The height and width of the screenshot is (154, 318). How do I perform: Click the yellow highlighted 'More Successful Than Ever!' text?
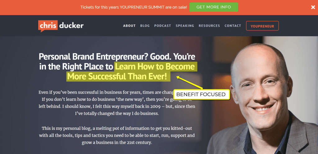tap(119, 76)
